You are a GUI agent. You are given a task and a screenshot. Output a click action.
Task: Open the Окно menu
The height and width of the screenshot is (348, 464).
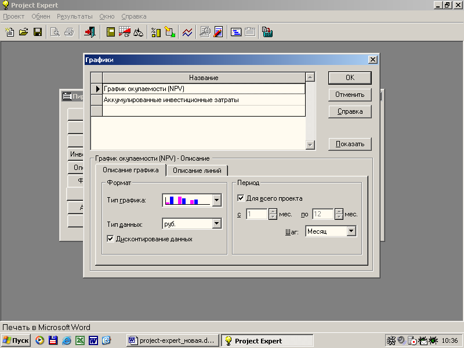click(x=107, y=17)
